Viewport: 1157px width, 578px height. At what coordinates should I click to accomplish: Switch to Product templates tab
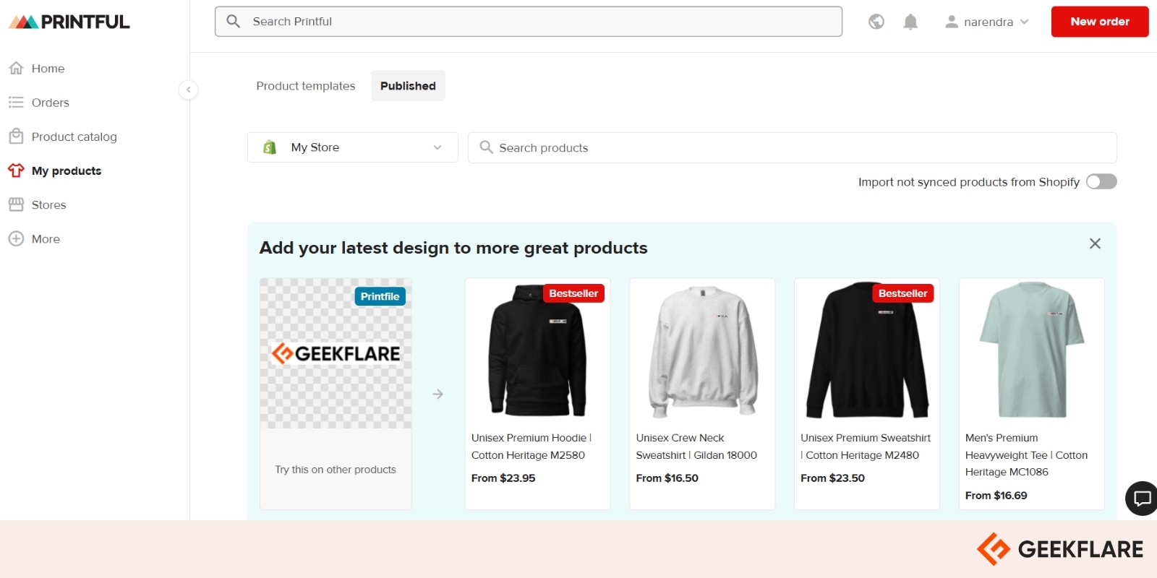pos(306,86)
